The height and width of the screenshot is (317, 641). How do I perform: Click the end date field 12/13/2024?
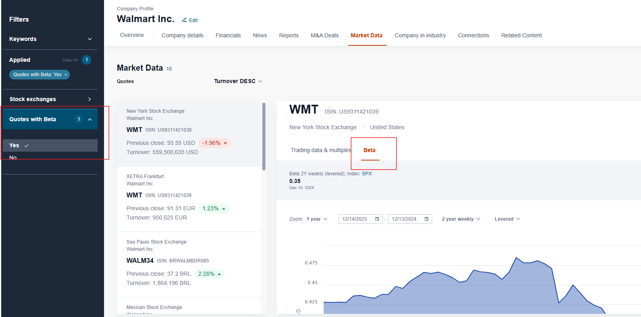(410, 219)
